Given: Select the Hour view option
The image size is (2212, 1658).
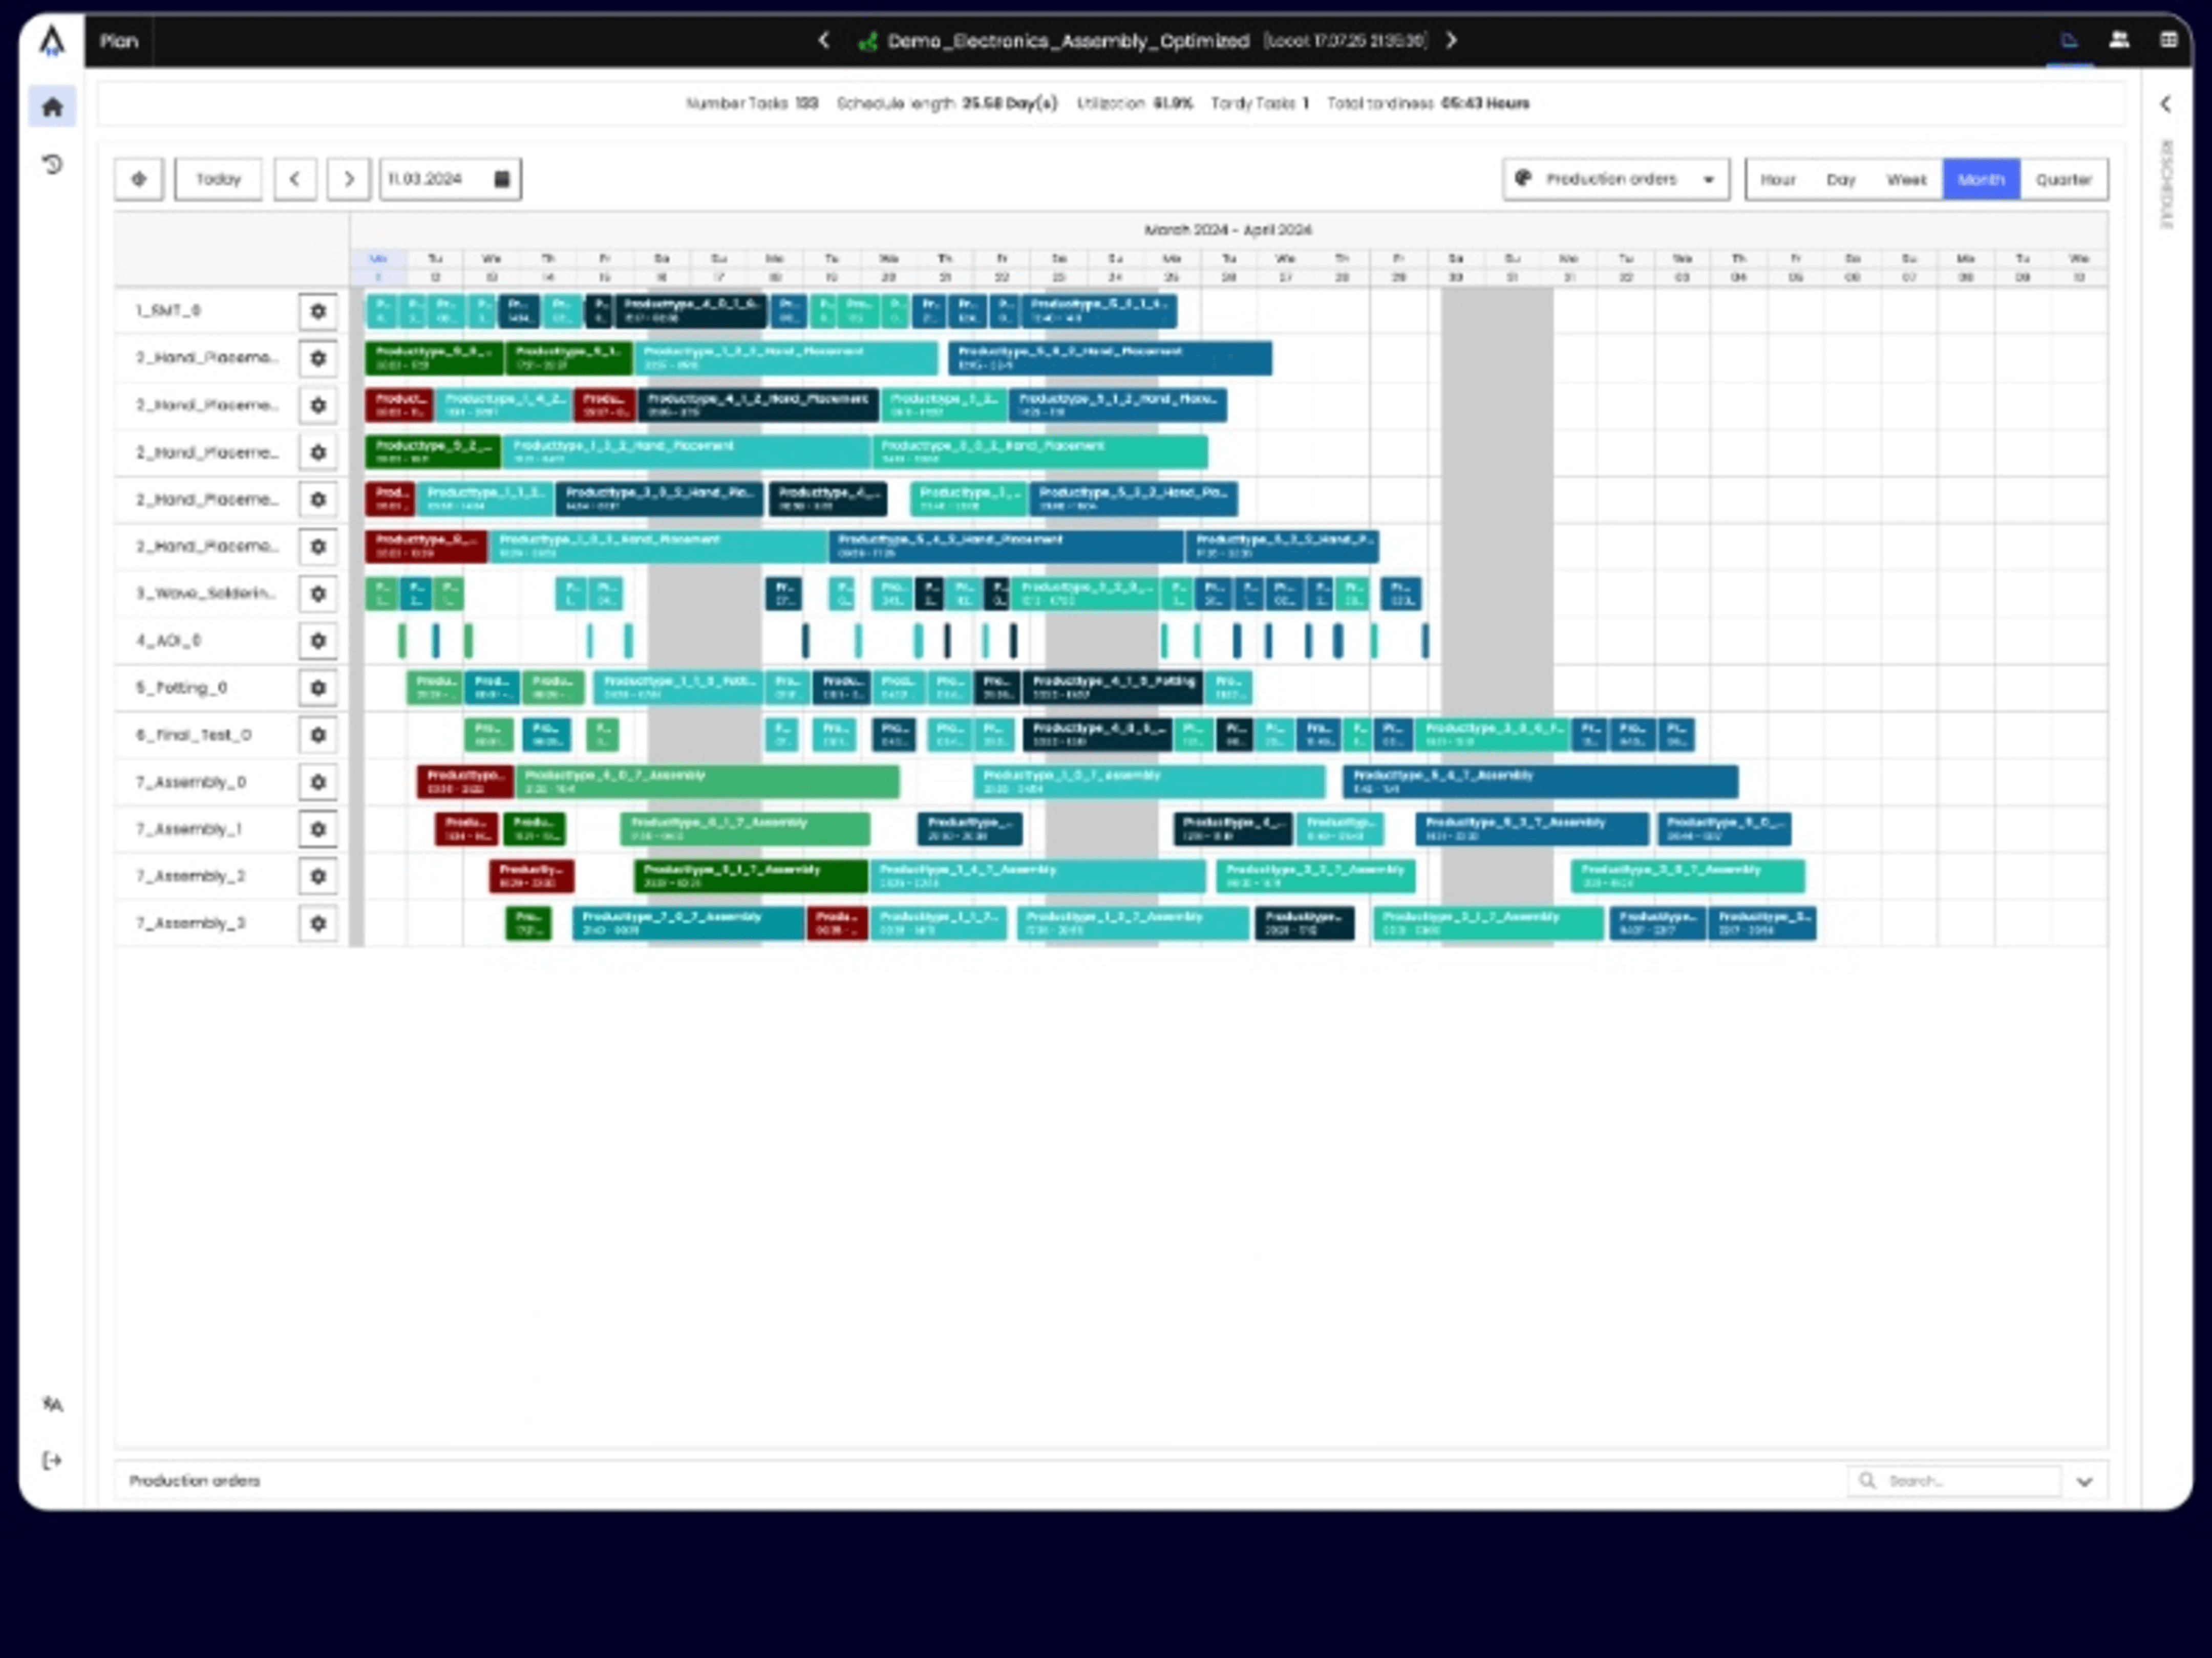Looking at the screenshot, I should point(1777,180).
